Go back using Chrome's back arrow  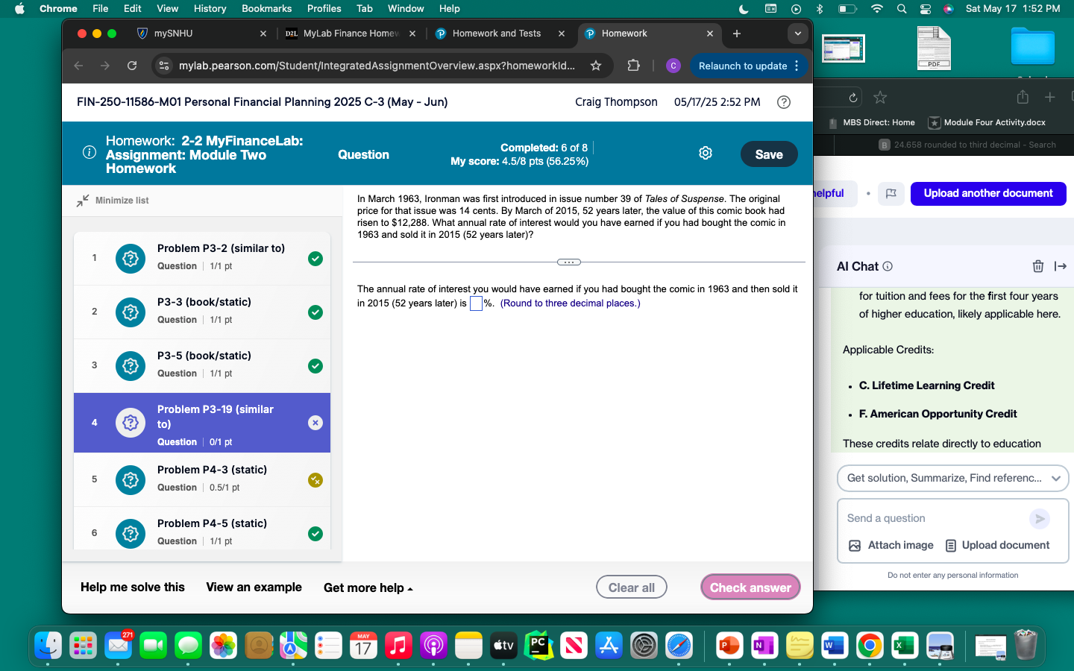(78, 66)
